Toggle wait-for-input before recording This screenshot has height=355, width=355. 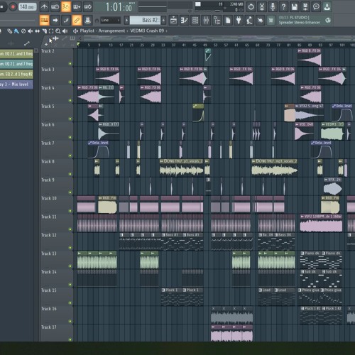[x=55, y=7]
